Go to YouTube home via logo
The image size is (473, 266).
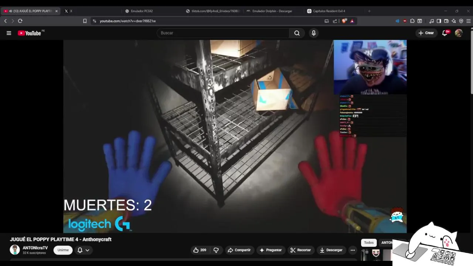click(30, 33)
